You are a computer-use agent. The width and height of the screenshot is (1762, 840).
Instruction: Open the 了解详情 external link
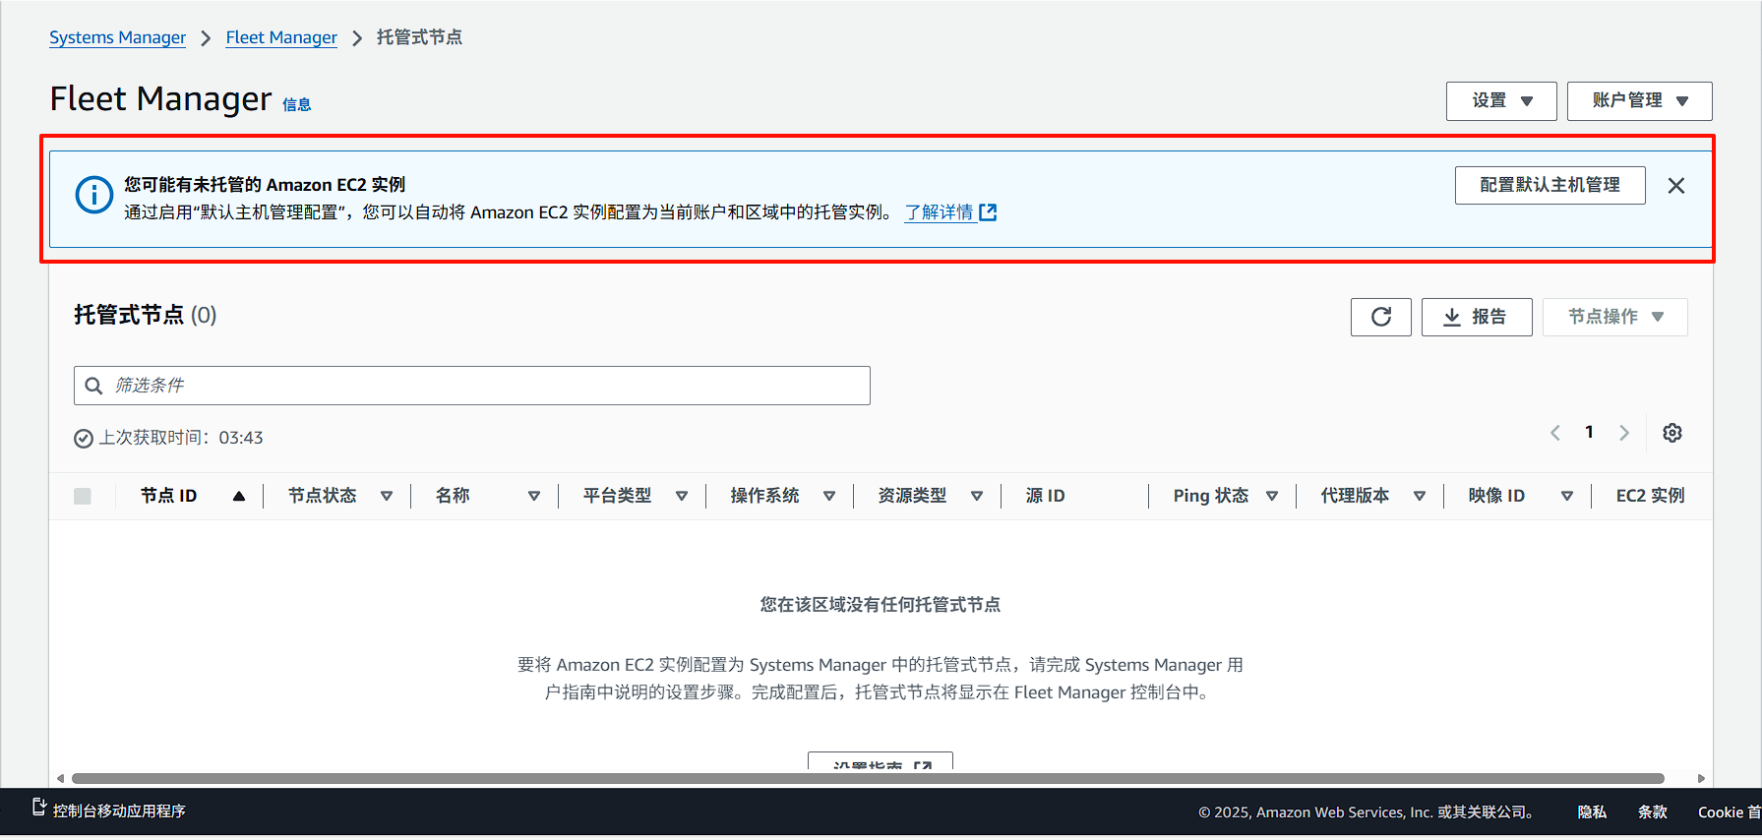pyautogui.click(x=950, y=212)
